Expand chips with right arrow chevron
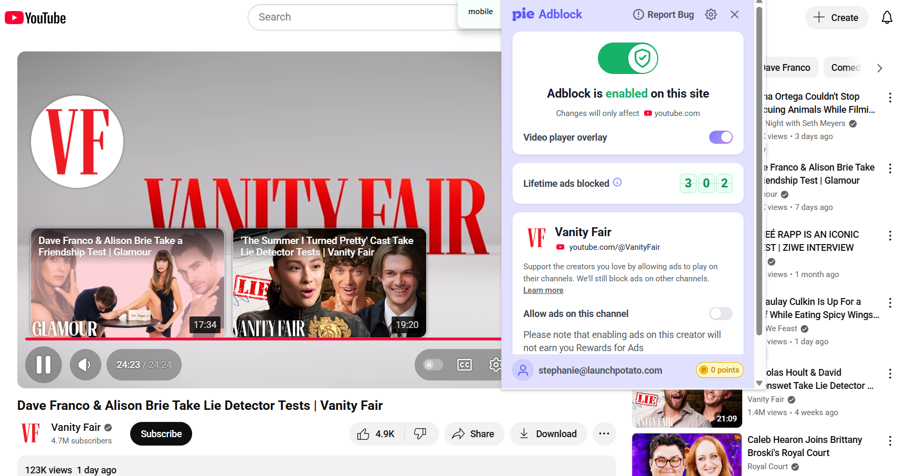This screenshot has width=906, height=476. click(880, 68)
